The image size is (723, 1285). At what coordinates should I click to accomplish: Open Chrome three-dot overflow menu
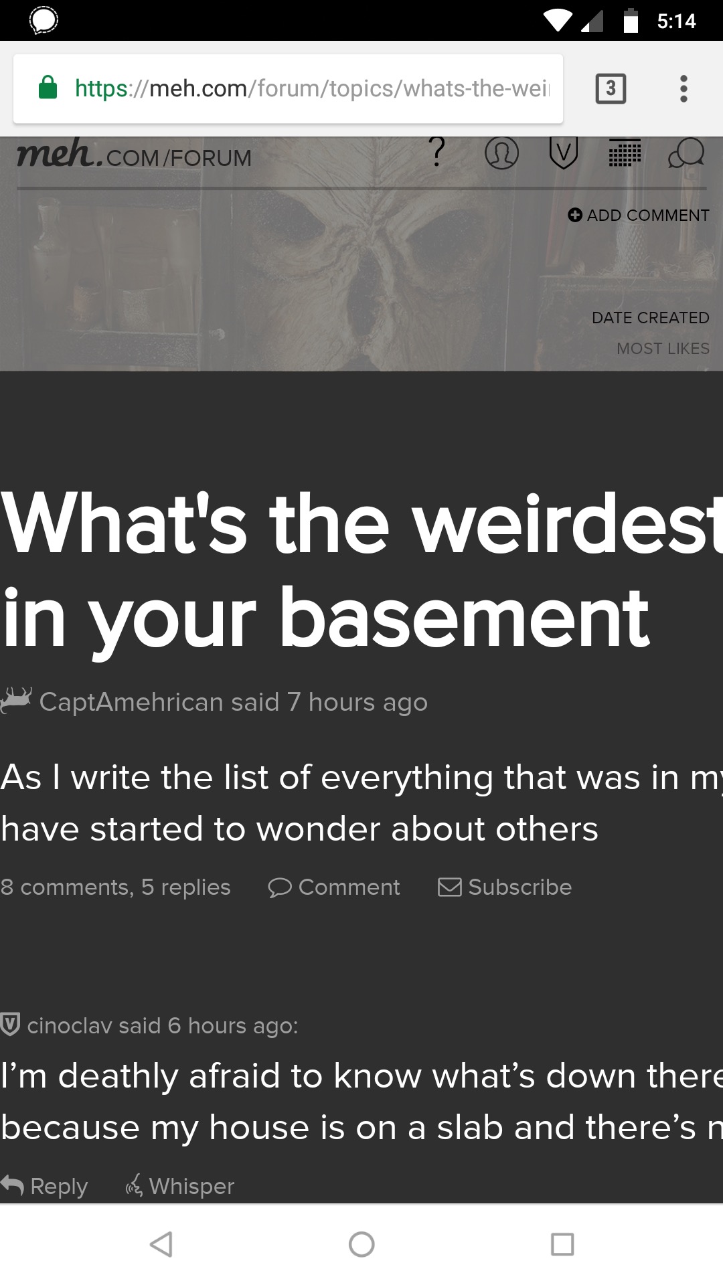click(683, 88)
